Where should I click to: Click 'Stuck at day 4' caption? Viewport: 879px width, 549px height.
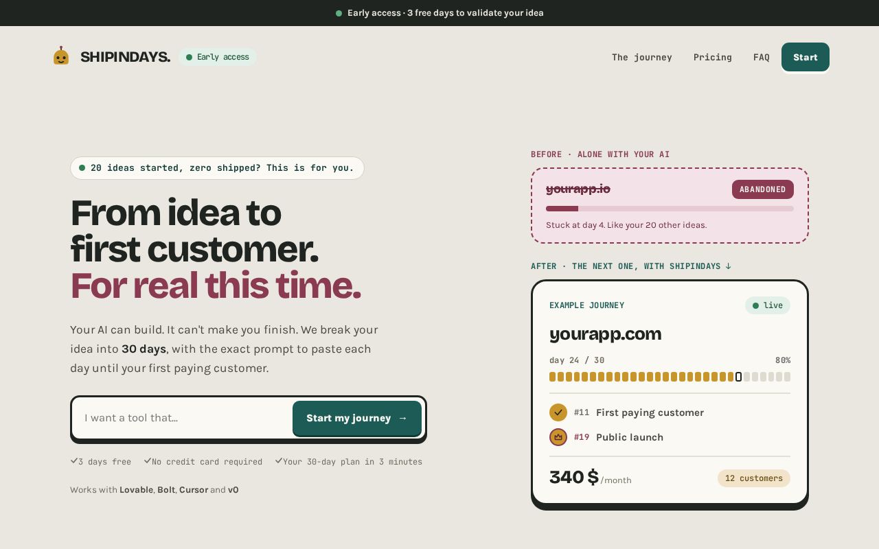(x=626, y=225)
